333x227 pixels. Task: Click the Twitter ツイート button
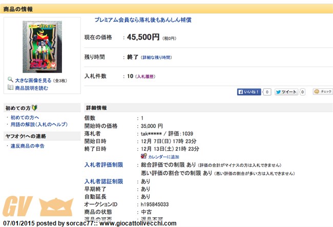pos(286,92)
